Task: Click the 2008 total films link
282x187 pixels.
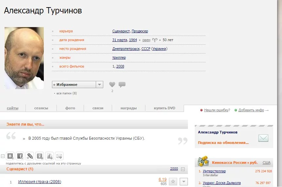Action: pyautogui.click(x=120, y=66)
